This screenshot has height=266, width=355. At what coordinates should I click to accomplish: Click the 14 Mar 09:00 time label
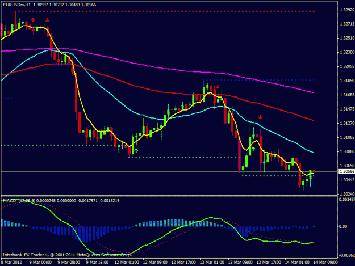coord(325,262)
